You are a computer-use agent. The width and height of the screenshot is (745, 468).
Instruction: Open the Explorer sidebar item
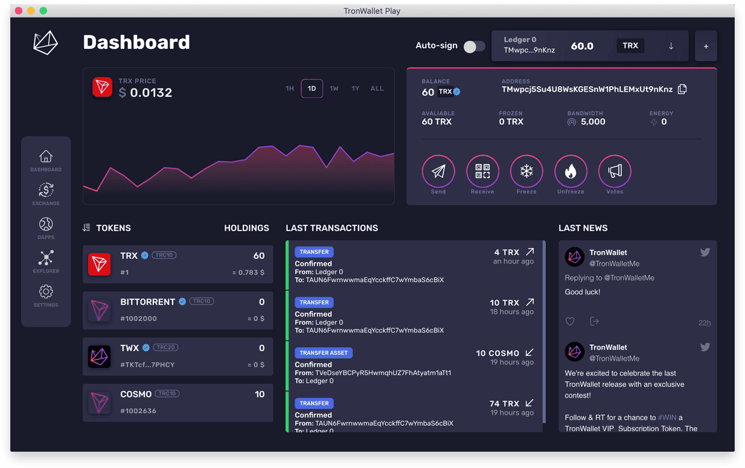[x=46, y=262]
